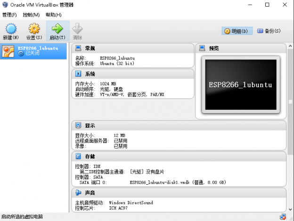Click the memory value 1024 MB

pyautogui.click(x=108, y=83)
